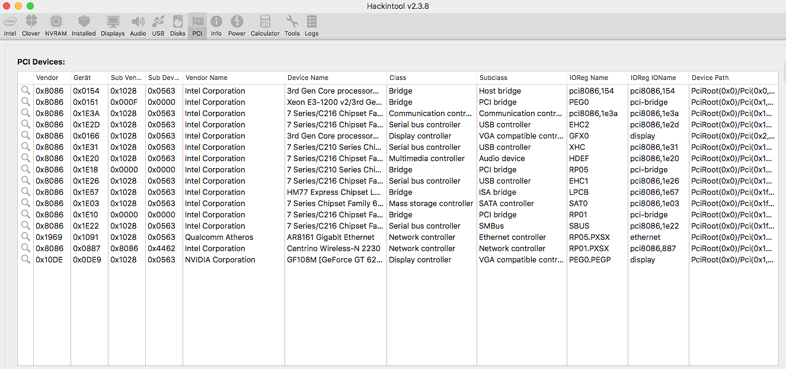Image resolution: width=786 pixels, height=369 pixels.
Task: Click magnifier for AR8161 Gigabit Ethernet row
Action: click(25, 237)
